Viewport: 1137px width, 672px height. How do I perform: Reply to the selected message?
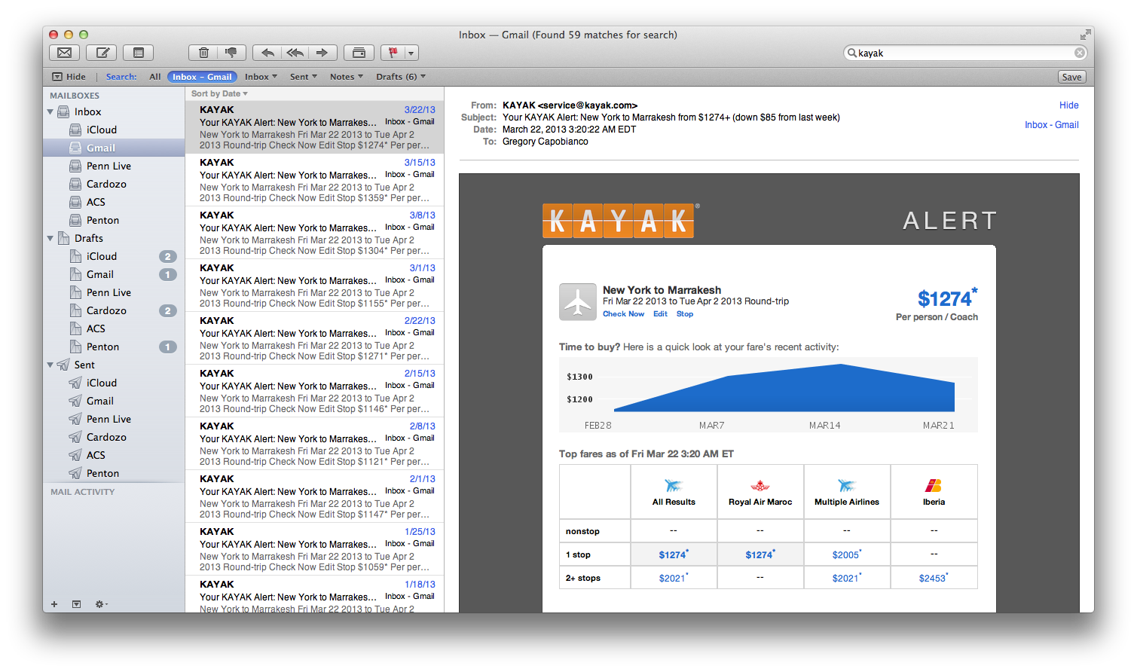pos(267,53)
